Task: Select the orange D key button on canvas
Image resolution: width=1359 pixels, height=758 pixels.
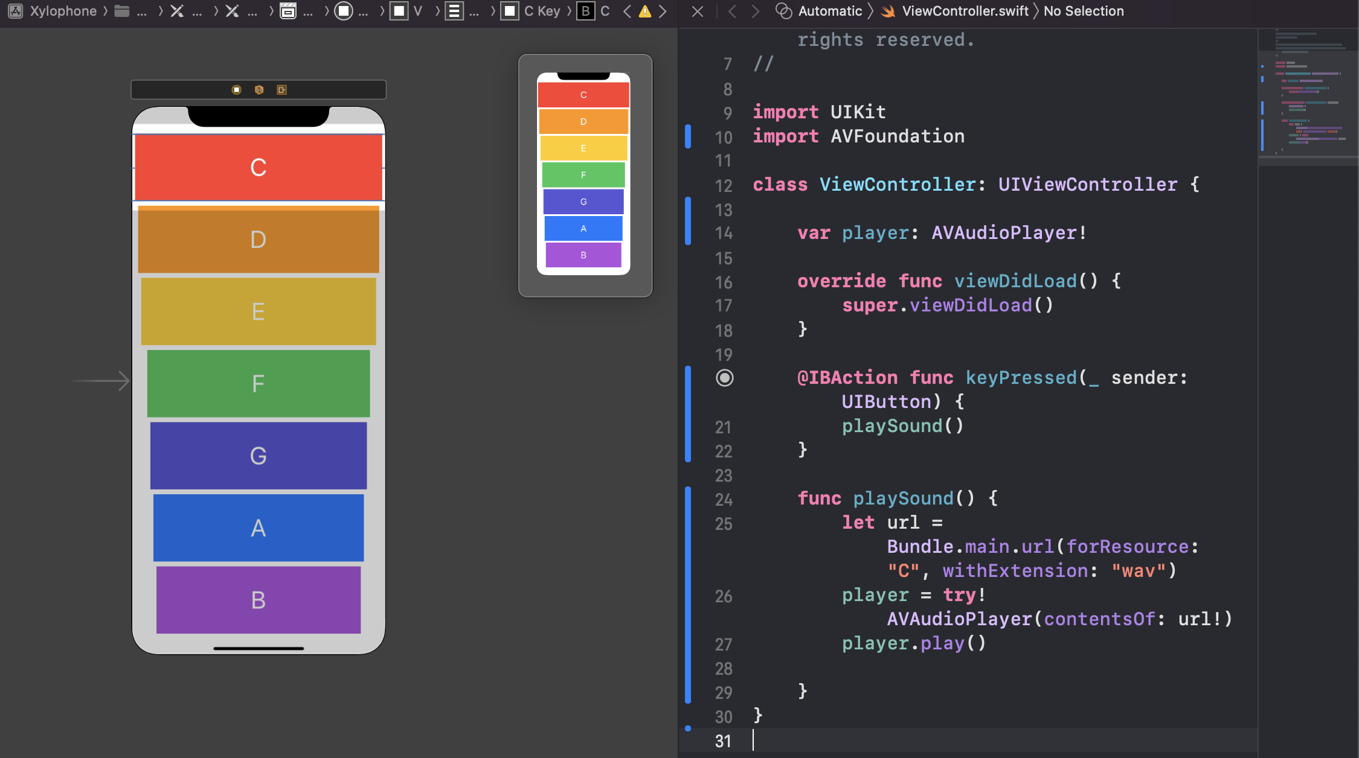Action: point(259,239)
